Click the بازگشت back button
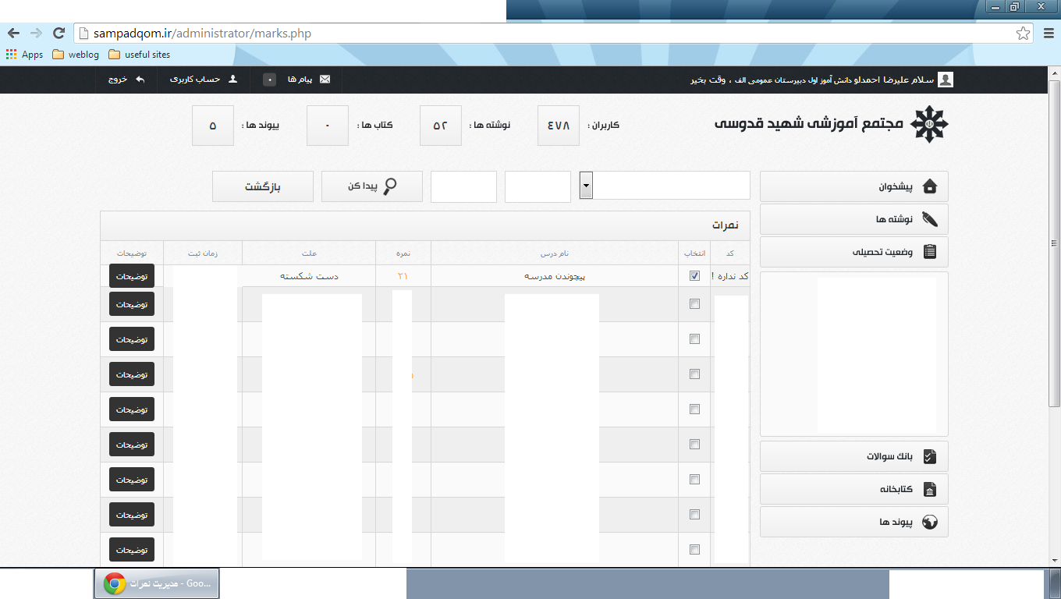Viewport: 1061px width, 599px height. click(263, 186)
